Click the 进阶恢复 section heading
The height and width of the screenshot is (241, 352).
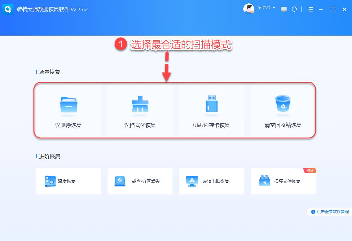coord(50,156)
